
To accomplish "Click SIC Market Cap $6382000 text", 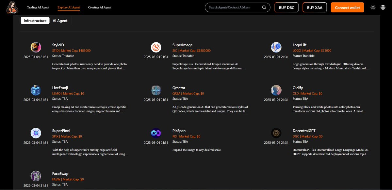I will coord(191,51).
